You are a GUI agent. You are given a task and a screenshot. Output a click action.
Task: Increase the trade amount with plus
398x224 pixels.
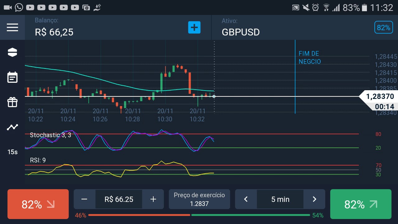click(153, 199)
